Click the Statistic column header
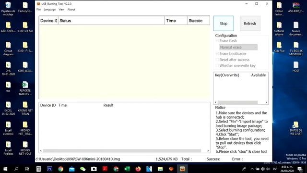 [198, 21]
